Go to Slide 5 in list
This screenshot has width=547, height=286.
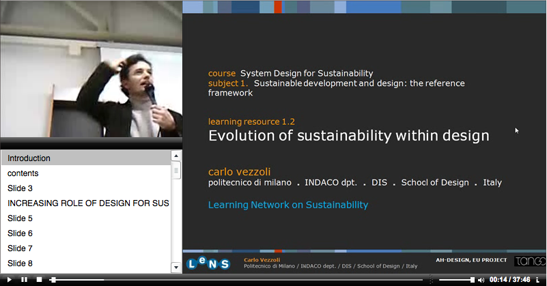tap(86, 218)
